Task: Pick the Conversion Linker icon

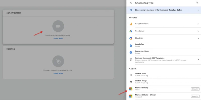Action: point(131,52)
